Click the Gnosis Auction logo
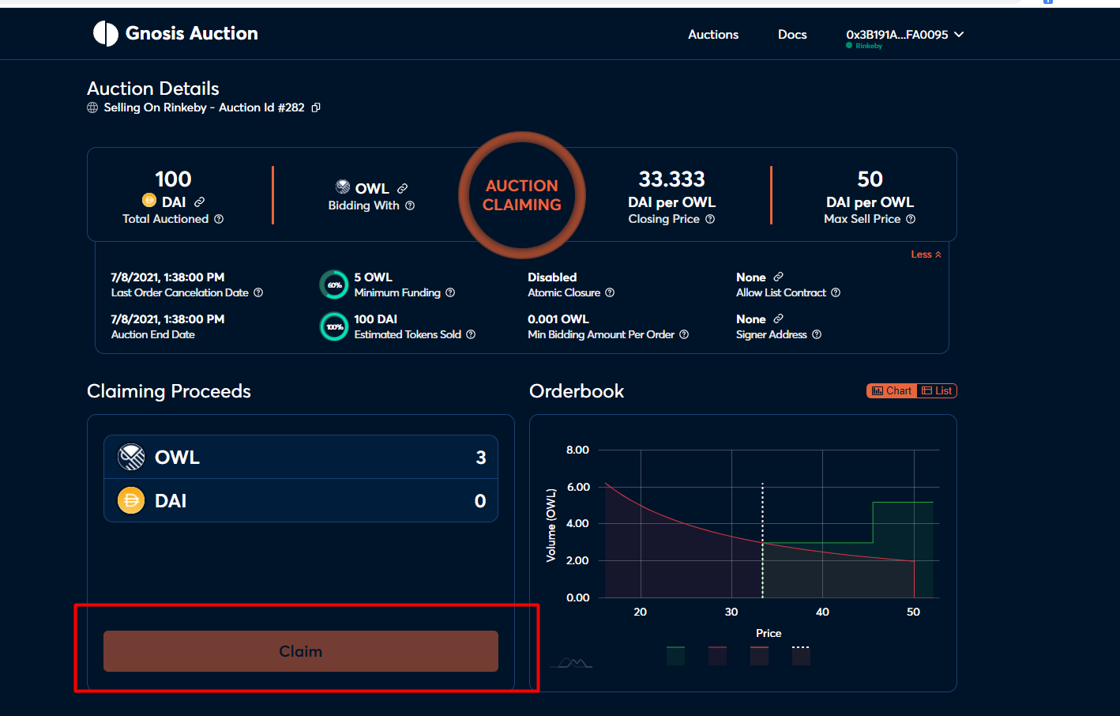The image size is (1120, 716). (175, 33)
